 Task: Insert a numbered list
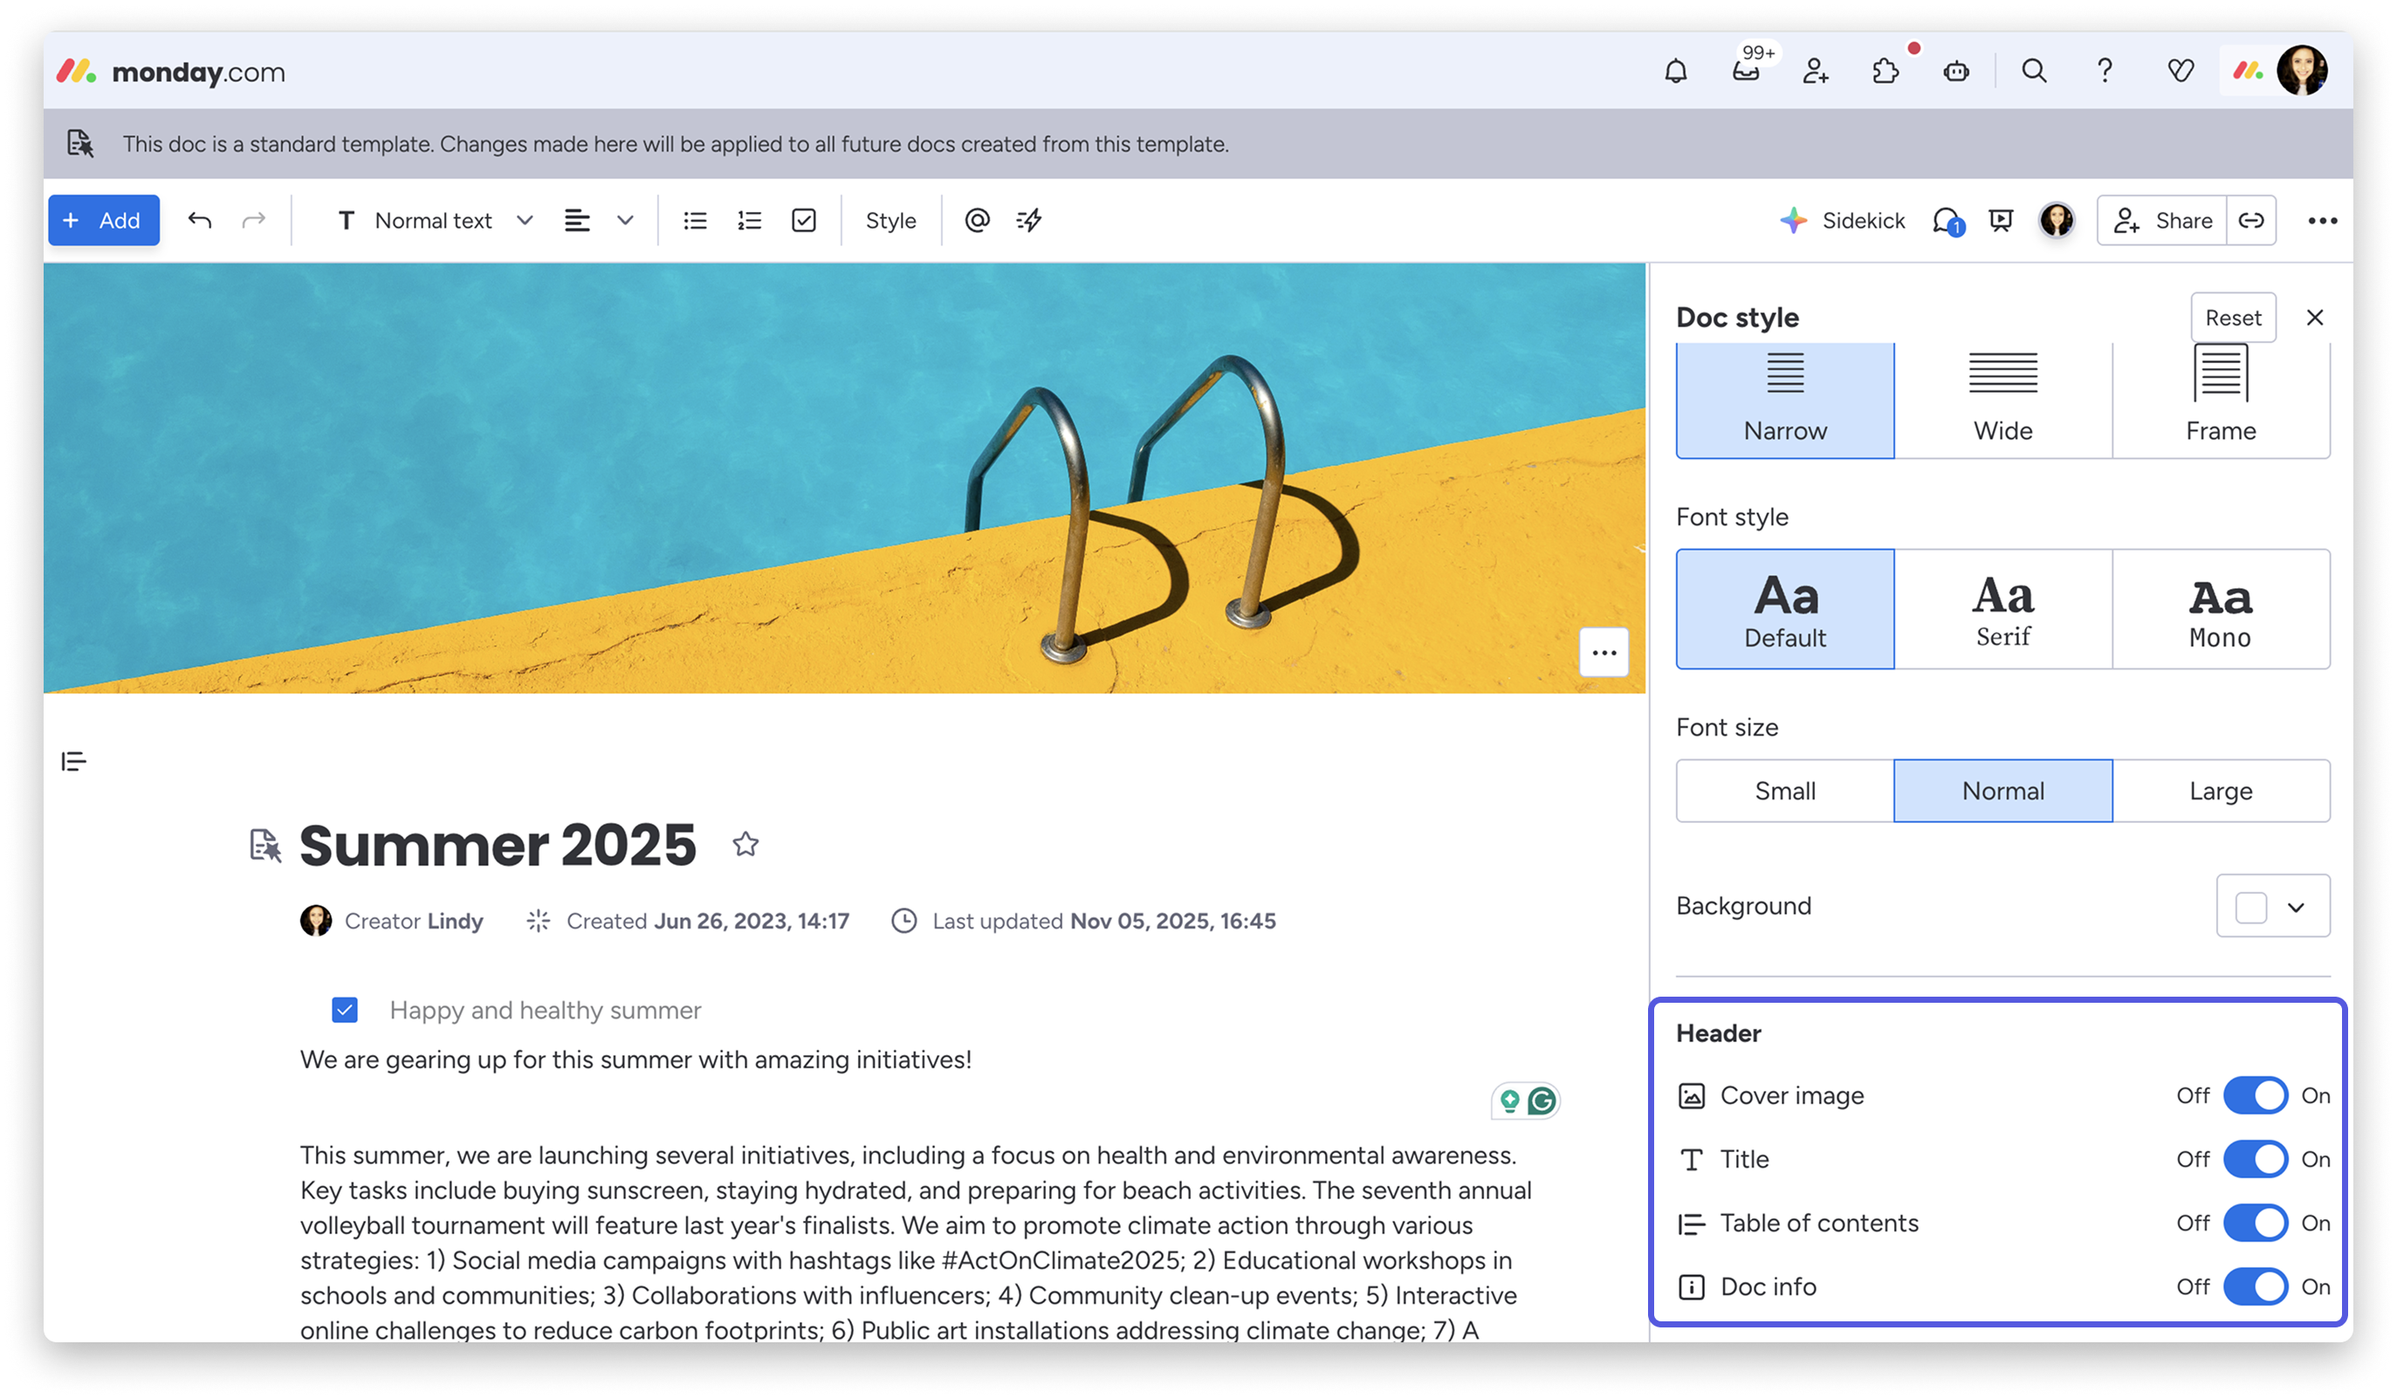point(750,221)
